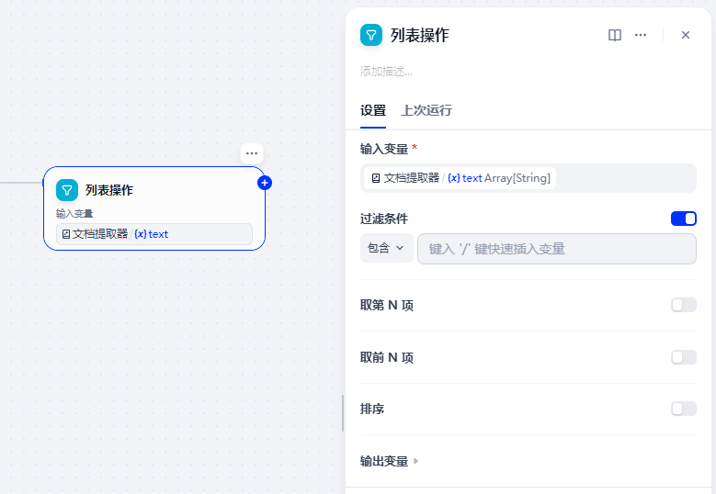Click the 输入变量 label in canvas node

pyautogui.click(x=74, y=213)
